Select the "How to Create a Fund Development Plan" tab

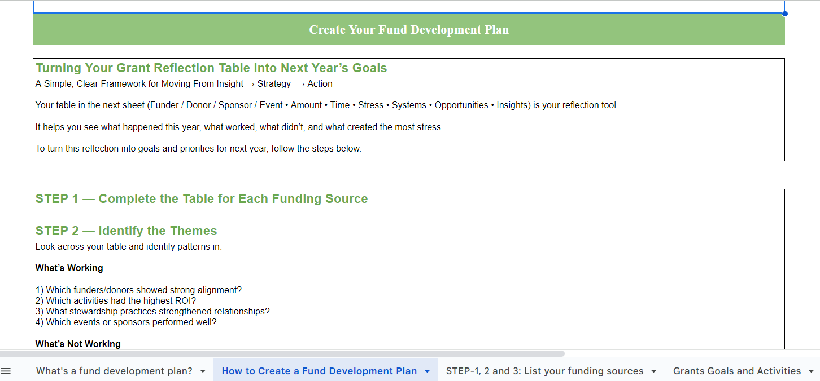319,371
